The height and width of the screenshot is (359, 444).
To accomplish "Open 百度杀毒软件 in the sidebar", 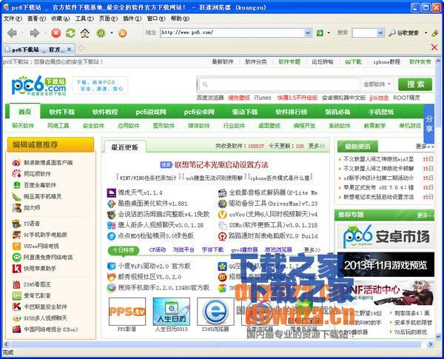I will point(34,185).
